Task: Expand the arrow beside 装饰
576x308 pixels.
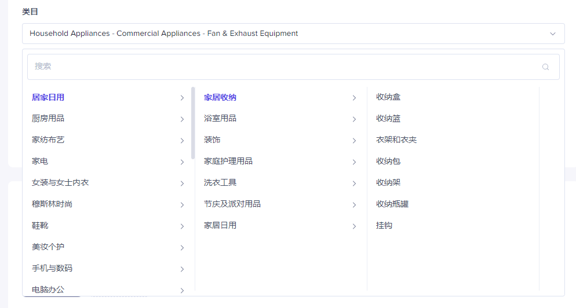Action: (354, 141)
